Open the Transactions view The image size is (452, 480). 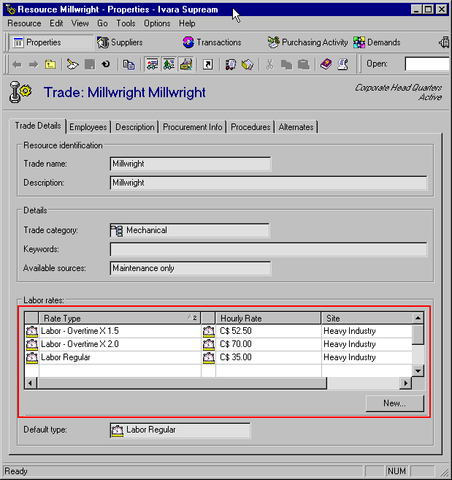(x=212, y=42)
